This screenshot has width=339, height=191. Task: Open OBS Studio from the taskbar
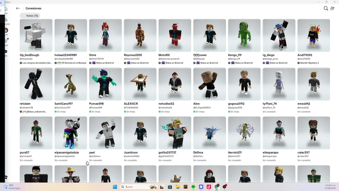[x=225, y=187]
